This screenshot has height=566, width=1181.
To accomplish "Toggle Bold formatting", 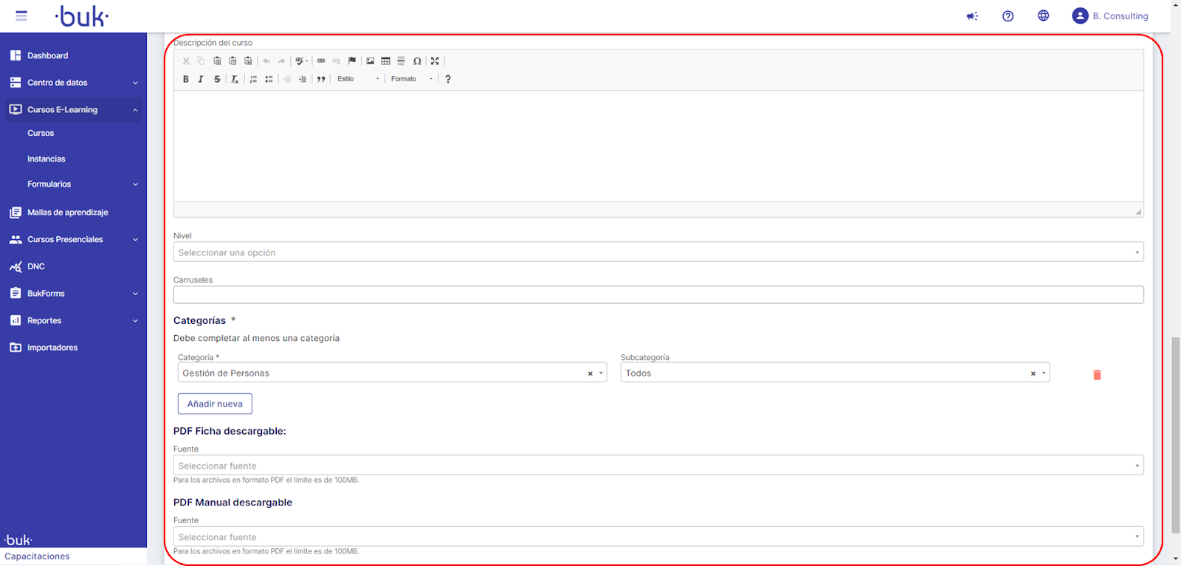I will tap(186, 79).
